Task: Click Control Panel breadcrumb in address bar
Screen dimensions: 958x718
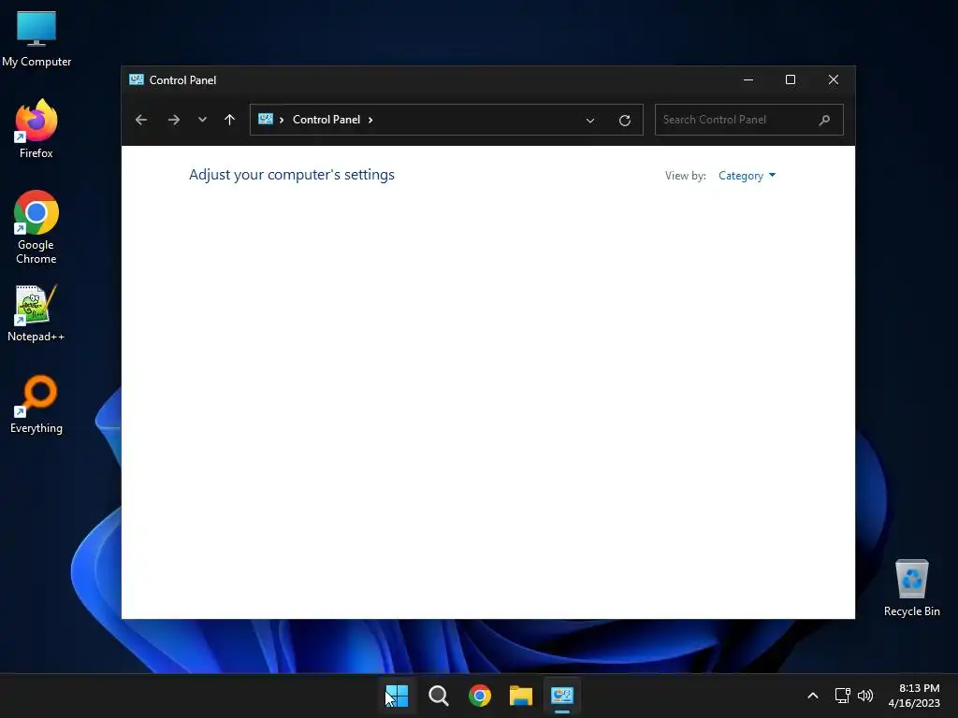Action: [x=327, y=120]
